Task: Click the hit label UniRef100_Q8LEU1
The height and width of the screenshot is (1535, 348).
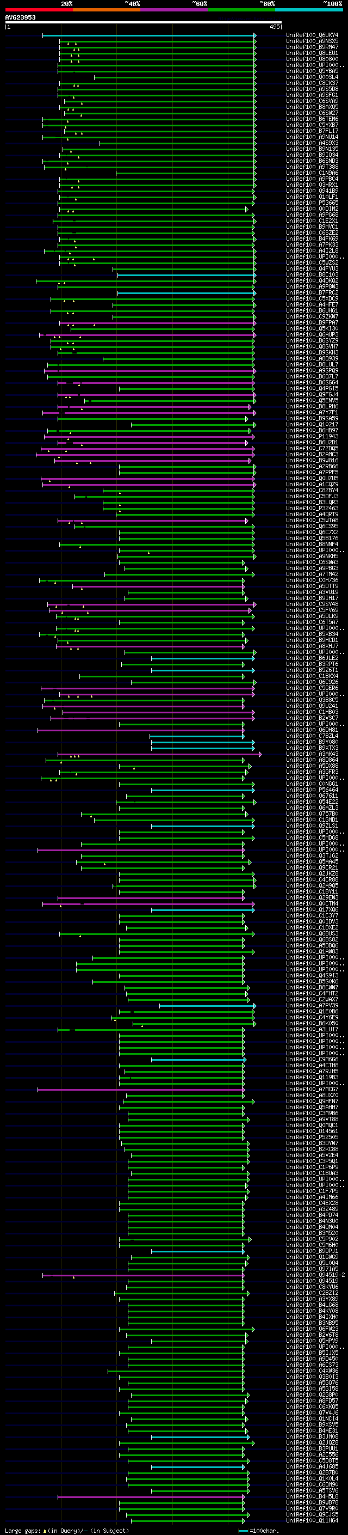Action: coord(312,53)
